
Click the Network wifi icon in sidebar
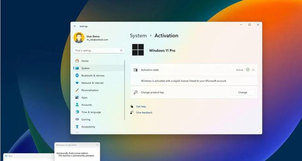77,83
